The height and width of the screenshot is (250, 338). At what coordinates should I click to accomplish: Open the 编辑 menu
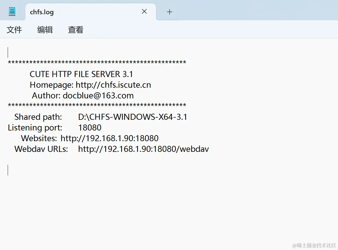[x=45, y=30]
